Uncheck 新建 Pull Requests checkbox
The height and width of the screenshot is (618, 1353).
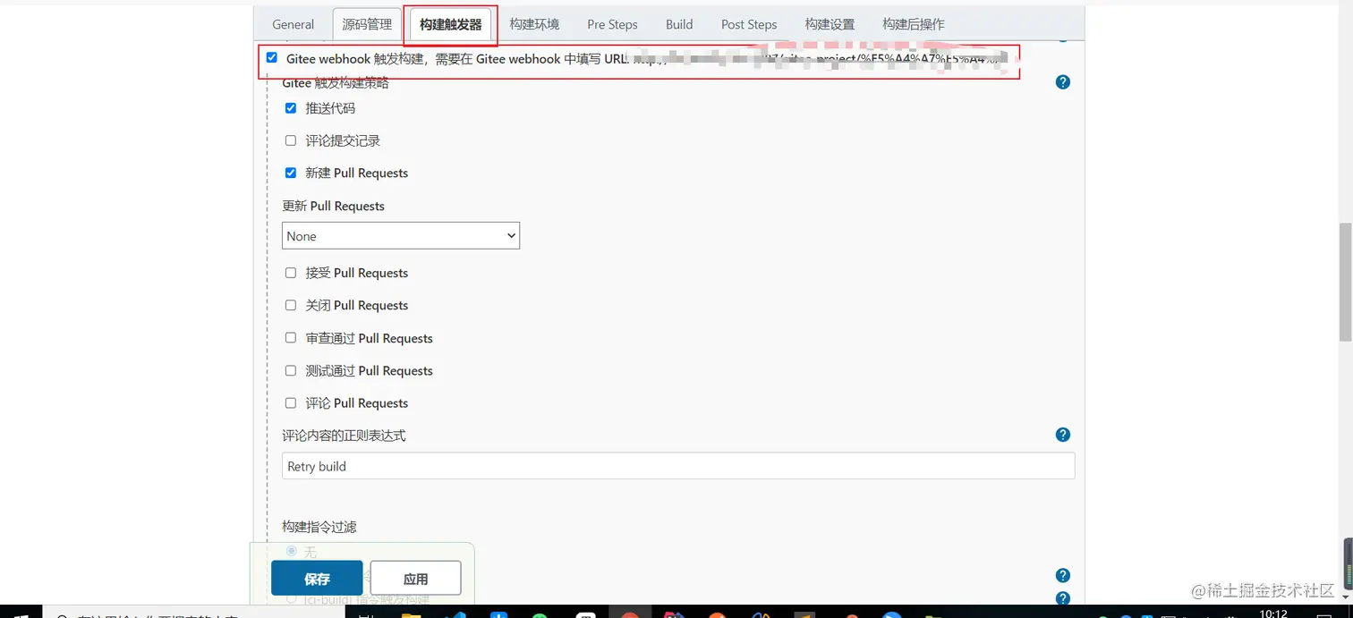click(291, 173)
